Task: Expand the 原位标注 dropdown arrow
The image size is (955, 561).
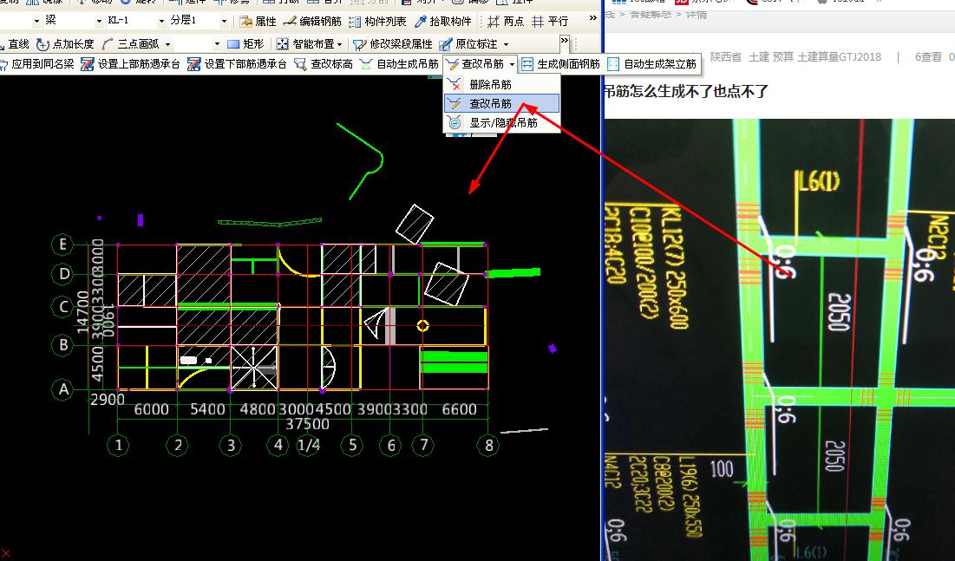Action: point(506,44)
